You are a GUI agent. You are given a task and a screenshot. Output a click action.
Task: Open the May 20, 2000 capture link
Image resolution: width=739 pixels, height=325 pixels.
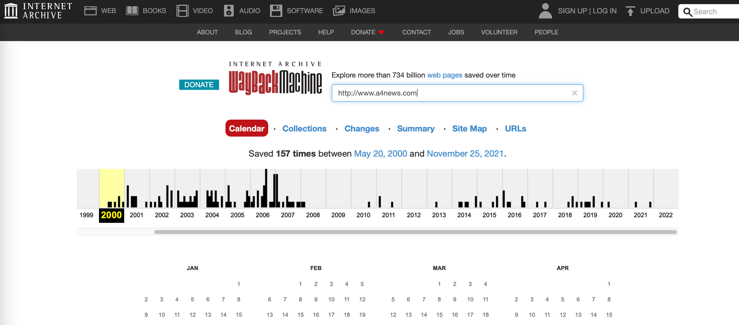[381, 153]
